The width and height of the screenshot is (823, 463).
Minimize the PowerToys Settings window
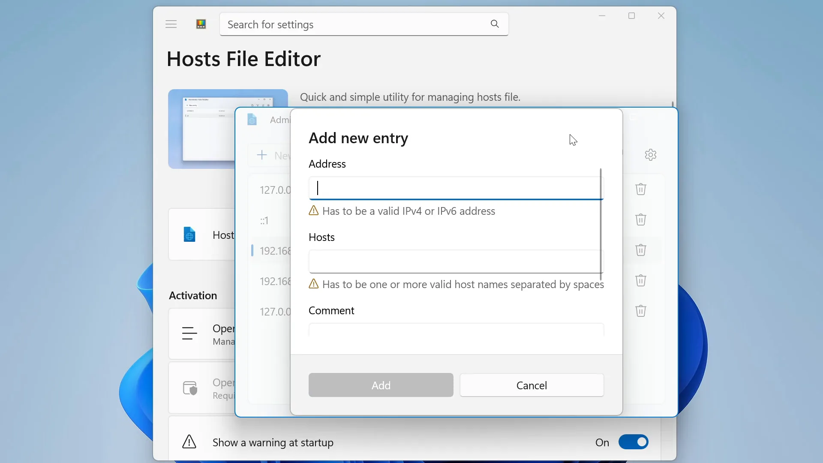click(x=602, y=16)
